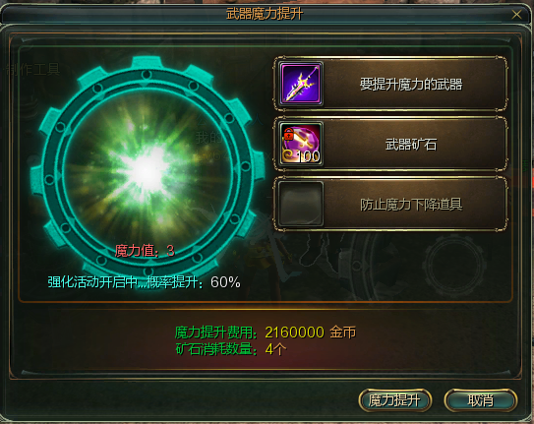534x424 pixels.
Task: Click the 取消 cancel button
Action: click(x=481, y=400)
